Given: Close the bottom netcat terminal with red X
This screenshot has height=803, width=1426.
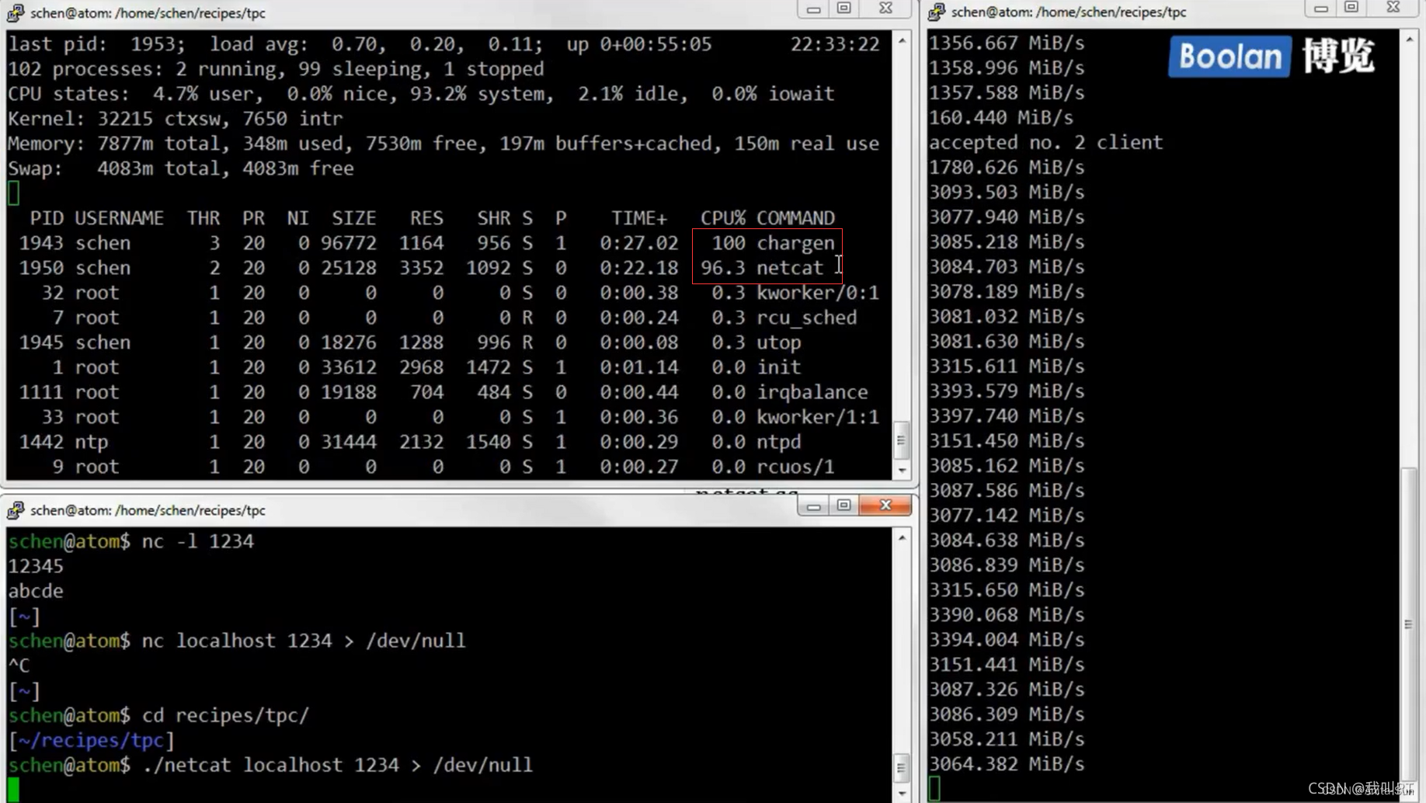Looking at the screenshot, I should [x=885, y=506].
